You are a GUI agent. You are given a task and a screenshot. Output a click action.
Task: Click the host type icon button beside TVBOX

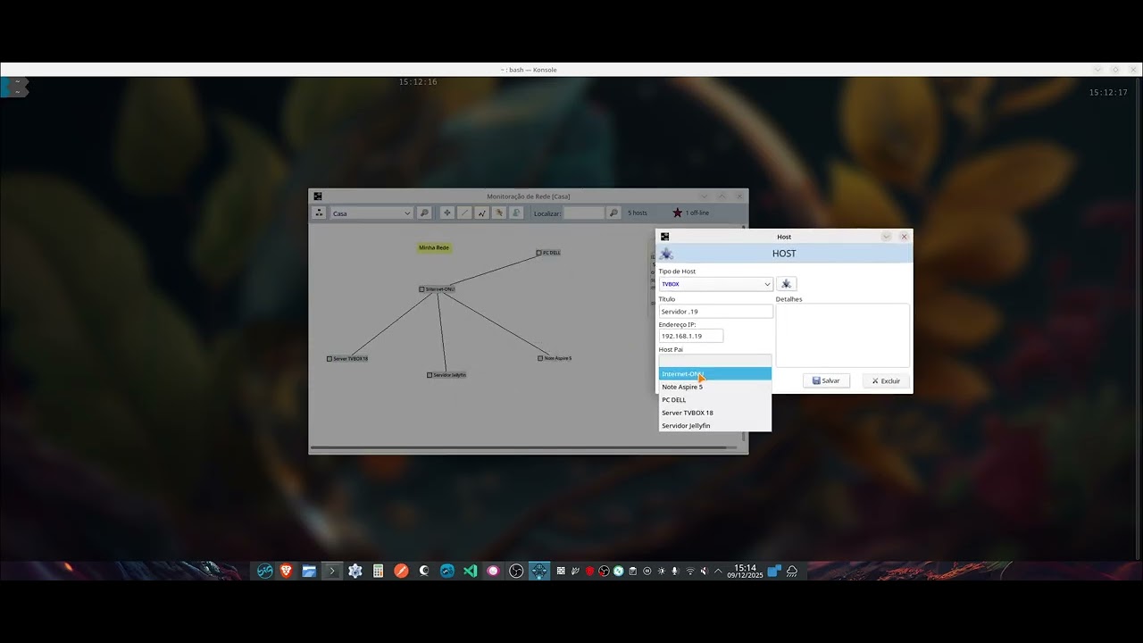[x=786, y=284]
